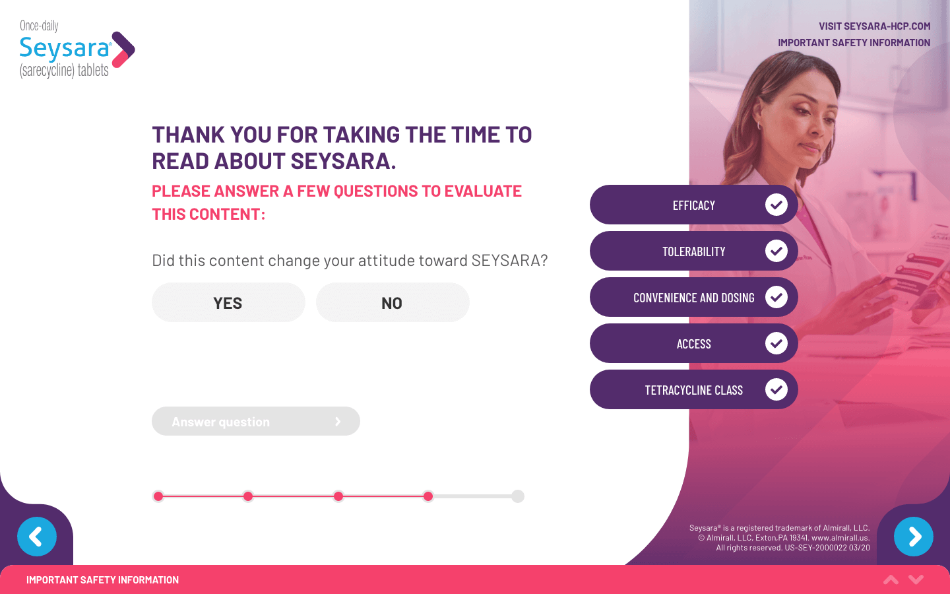Click the first progress step dot
This screenshot has width=950, height=594.
coord(158,496)
